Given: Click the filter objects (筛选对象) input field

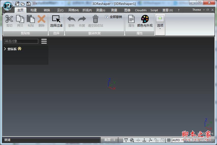Looking at the screenshot, I should [21, 41].
